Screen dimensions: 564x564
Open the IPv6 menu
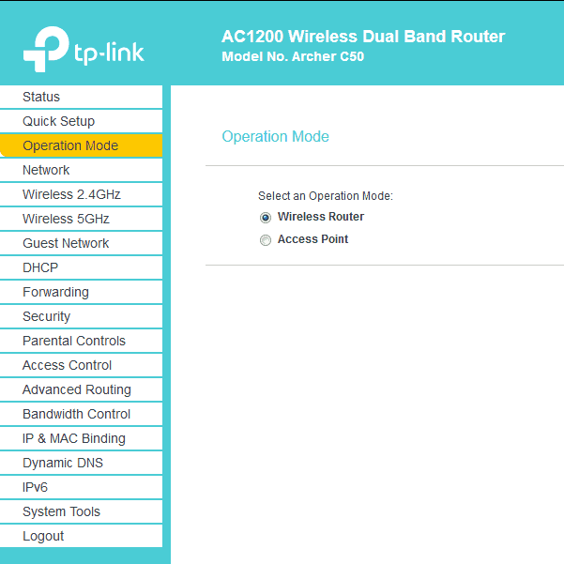pos(81,487)
